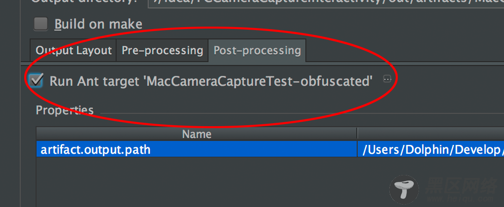Viewport: 504px width, 207px height.
Task: Click the /Users/Dolphin/Develop value cell
Action: (x=431, y=149)
